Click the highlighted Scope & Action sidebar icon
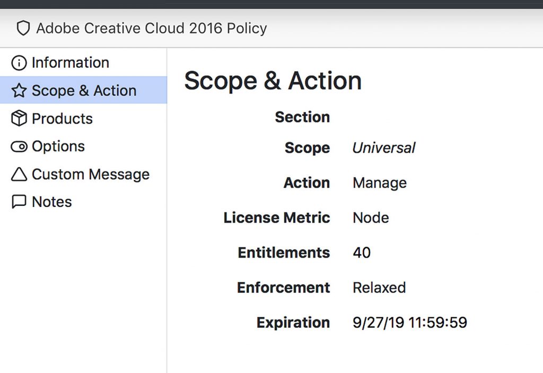The image size is (543, 373). [19, 90]
